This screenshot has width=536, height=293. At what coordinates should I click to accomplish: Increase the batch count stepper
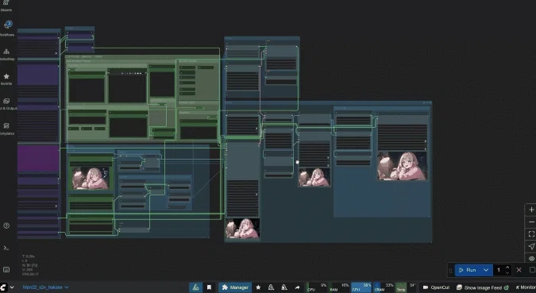click(x=507, y=268)
